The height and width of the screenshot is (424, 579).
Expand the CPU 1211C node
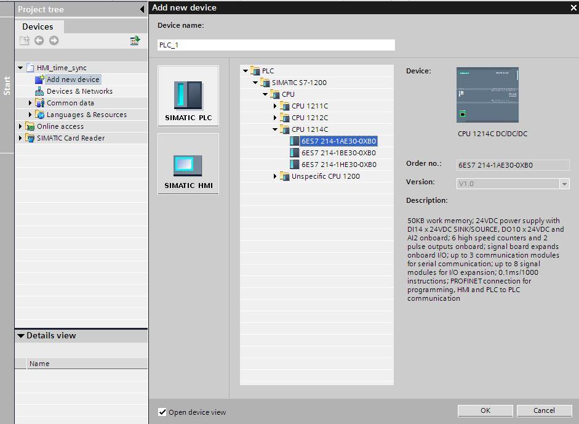(275, 106)
